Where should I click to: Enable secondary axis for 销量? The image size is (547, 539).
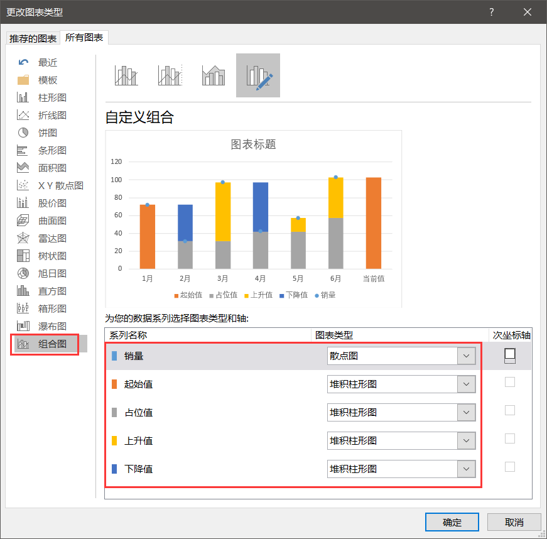[x=510, y=354]
